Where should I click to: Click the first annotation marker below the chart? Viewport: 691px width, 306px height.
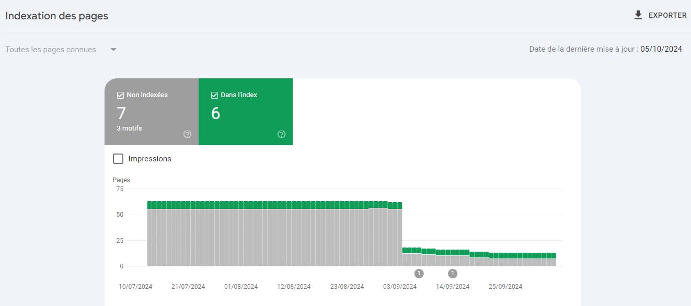click(419, 274)
